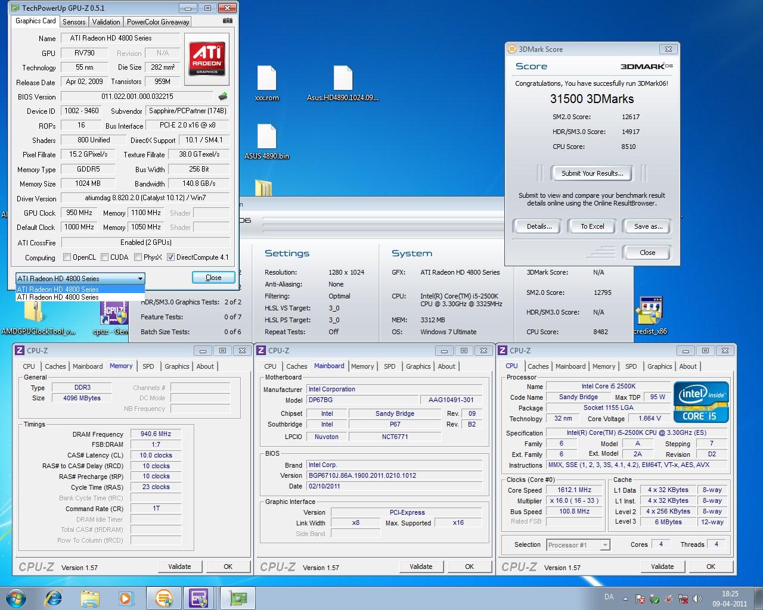
Task: Switch to the CPU-Z taskbar button
Action: click(x=199, y=598)
